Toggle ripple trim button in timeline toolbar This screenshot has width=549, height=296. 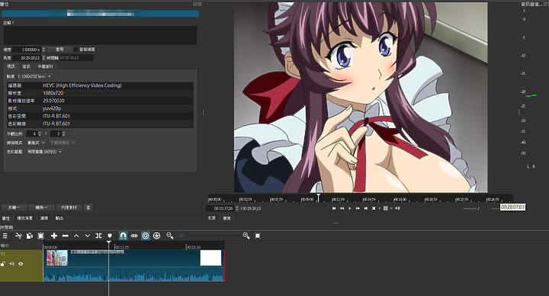pyautogui.click(x=146, y=236)
